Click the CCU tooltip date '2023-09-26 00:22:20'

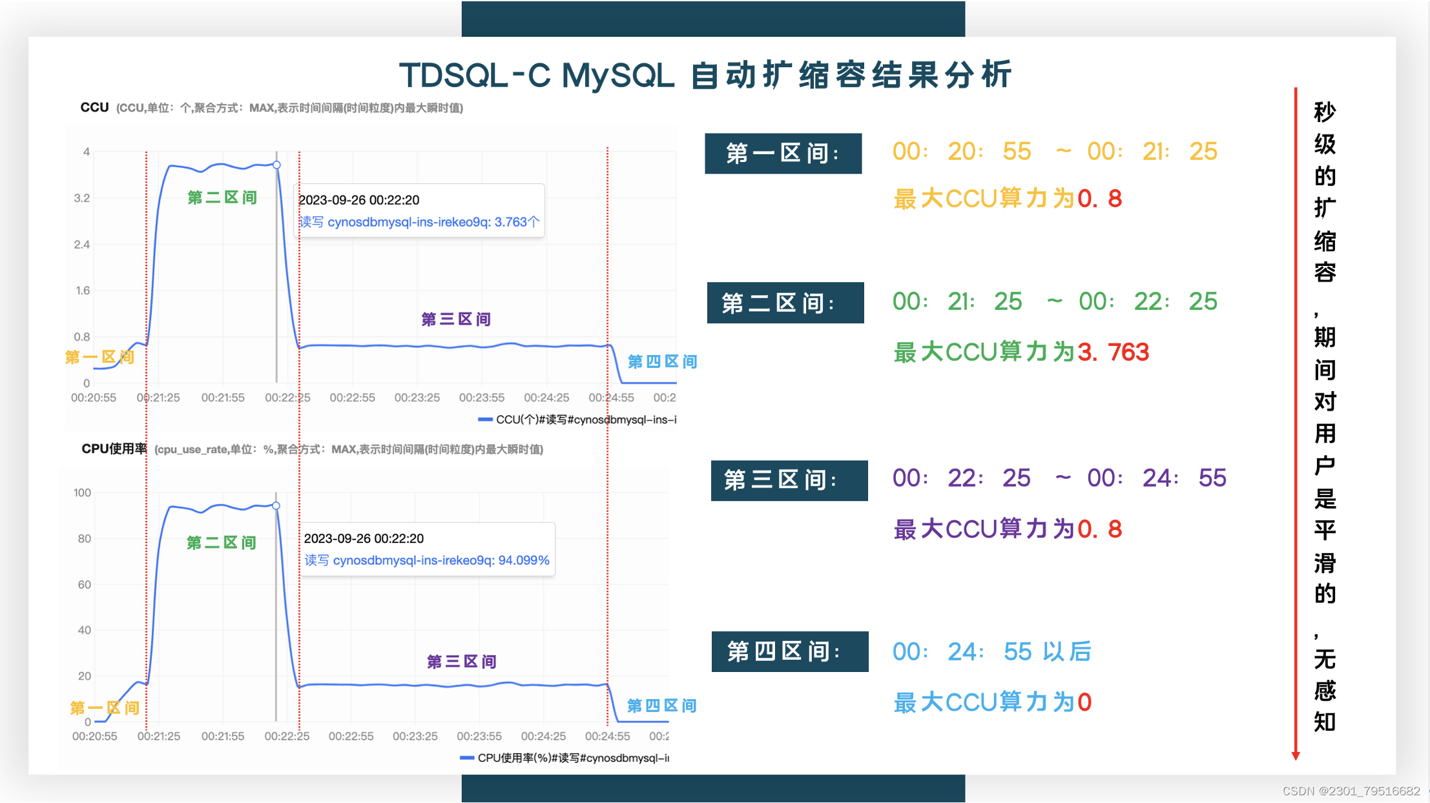359,200
